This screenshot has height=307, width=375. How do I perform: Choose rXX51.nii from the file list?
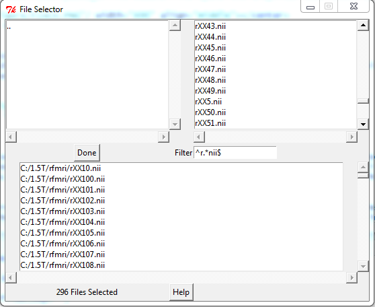(x=210, y=123)
